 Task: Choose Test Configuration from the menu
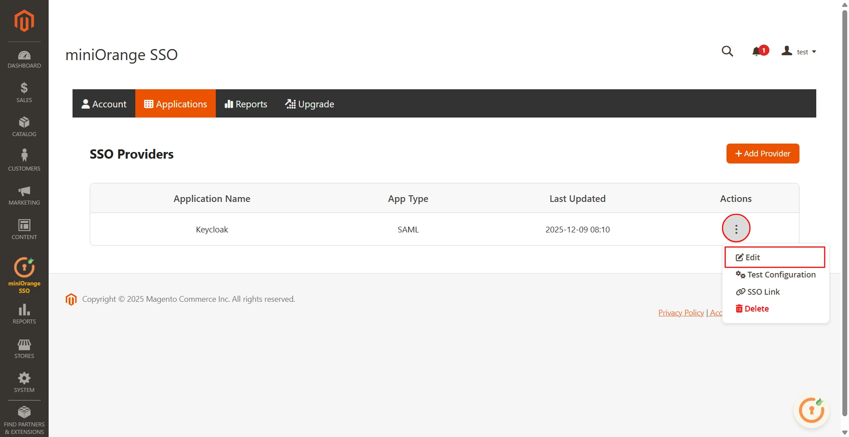(776, 274)
